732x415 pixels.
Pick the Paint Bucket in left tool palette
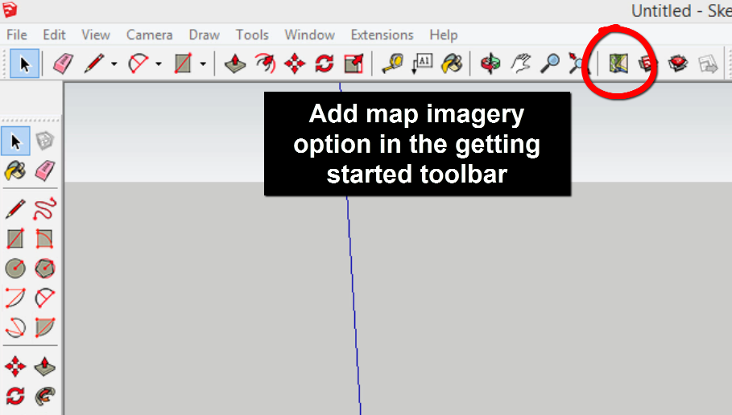(x=15, y=171)
